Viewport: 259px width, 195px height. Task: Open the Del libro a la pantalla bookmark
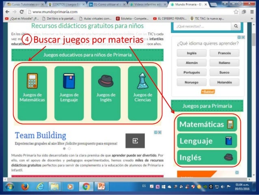coord(59,19)
